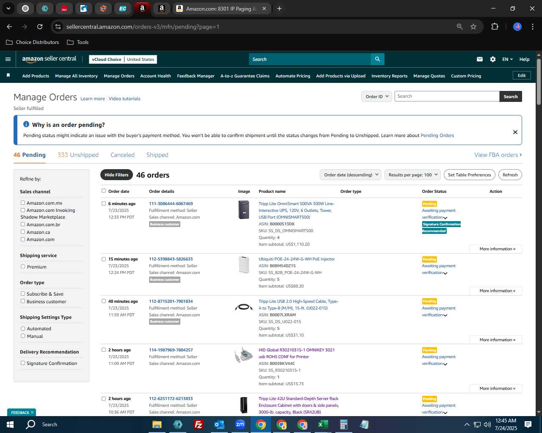This screenshot has height=433, width=542.
Task: Select Automated shipping settings type
Action: click(x=23, y=329)
